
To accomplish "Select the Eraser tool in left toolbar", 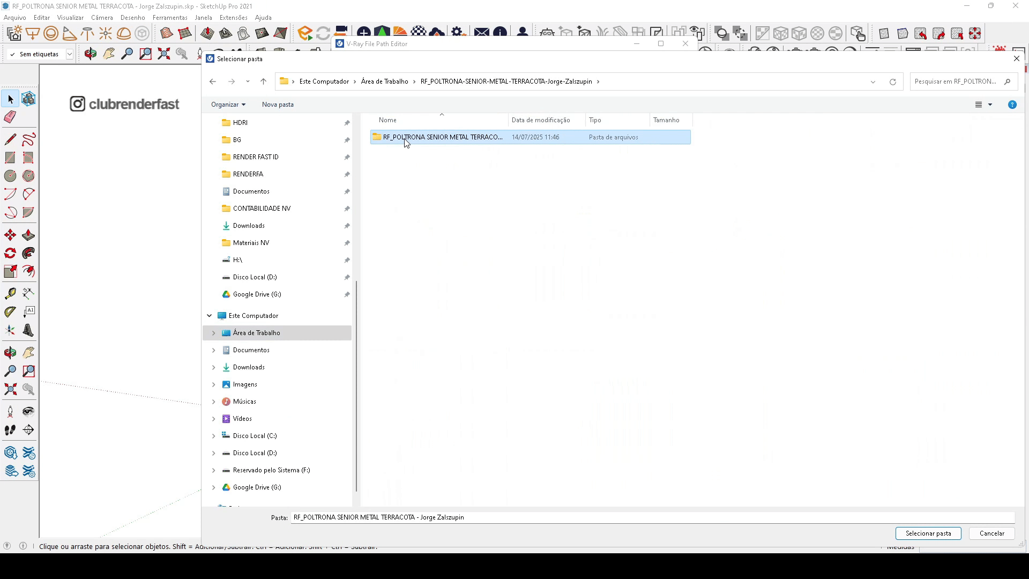I will click(x=10, y=117).
